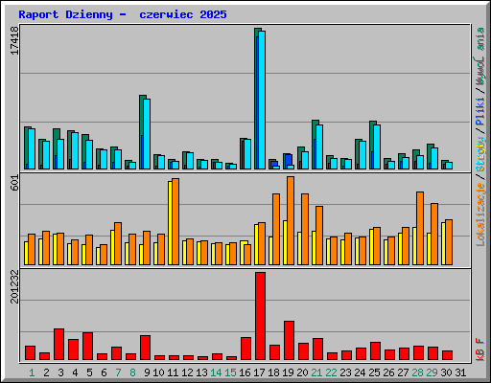Click the kB F legend label
Image resolution: width=491 pixels, height=383 pixels.
point(480,349)
